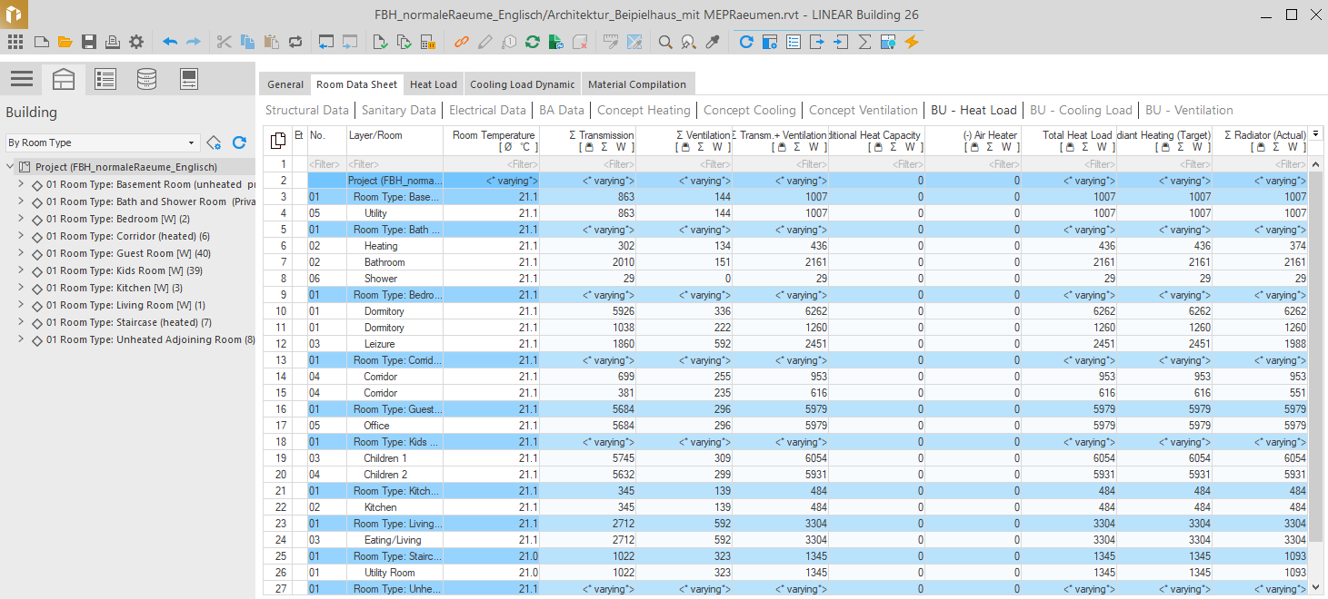The image size is (1328, 599).
Task: Click the Layer/Room filter field
Action: tap(394, 164)
